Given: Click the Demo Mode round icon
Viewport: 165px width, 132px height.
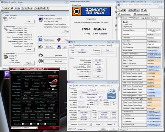Looking at the screenshot, I should [x=41, y=55].
